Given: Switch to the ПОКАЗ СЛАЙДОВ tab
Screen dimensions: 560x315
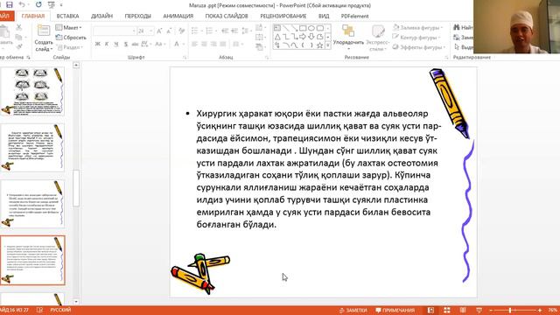Looking at the screenshot, I should pos(227,16).
